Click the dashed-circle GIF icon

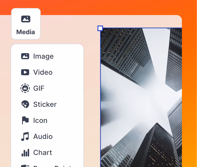pyautogui.click(x=25, y=88)
